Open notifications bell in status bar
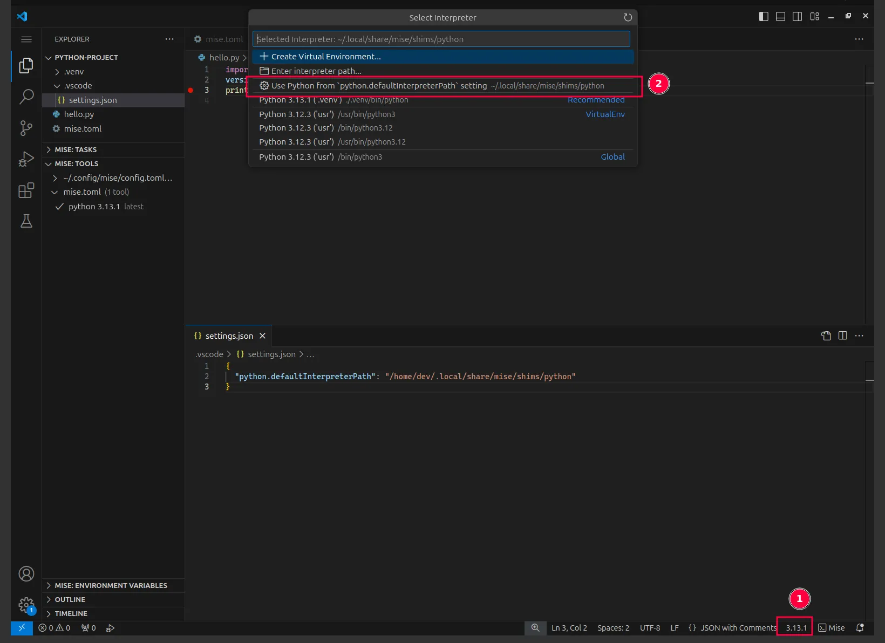 (x=860, y=628)
